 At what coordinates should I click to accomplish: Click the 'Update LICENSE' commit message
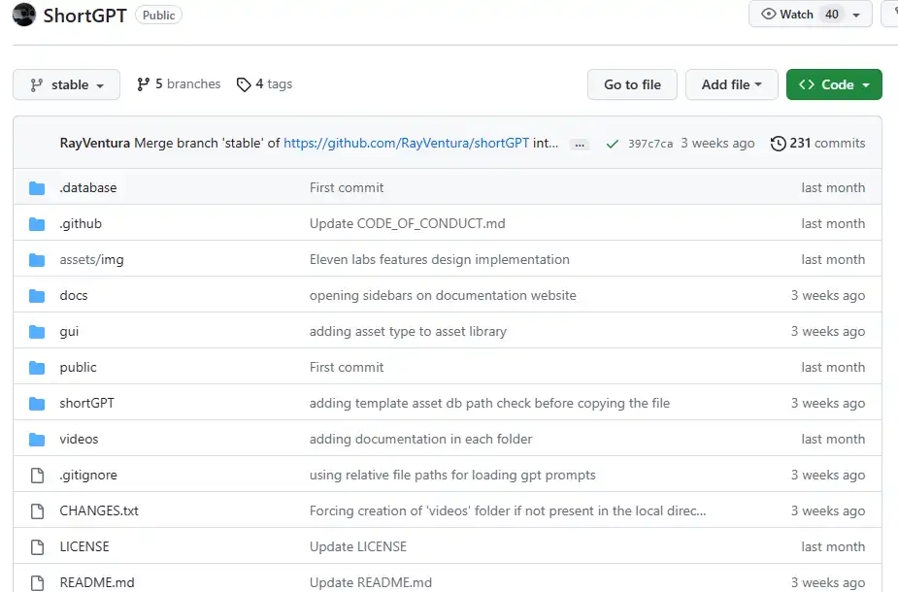tap(358, 547)
